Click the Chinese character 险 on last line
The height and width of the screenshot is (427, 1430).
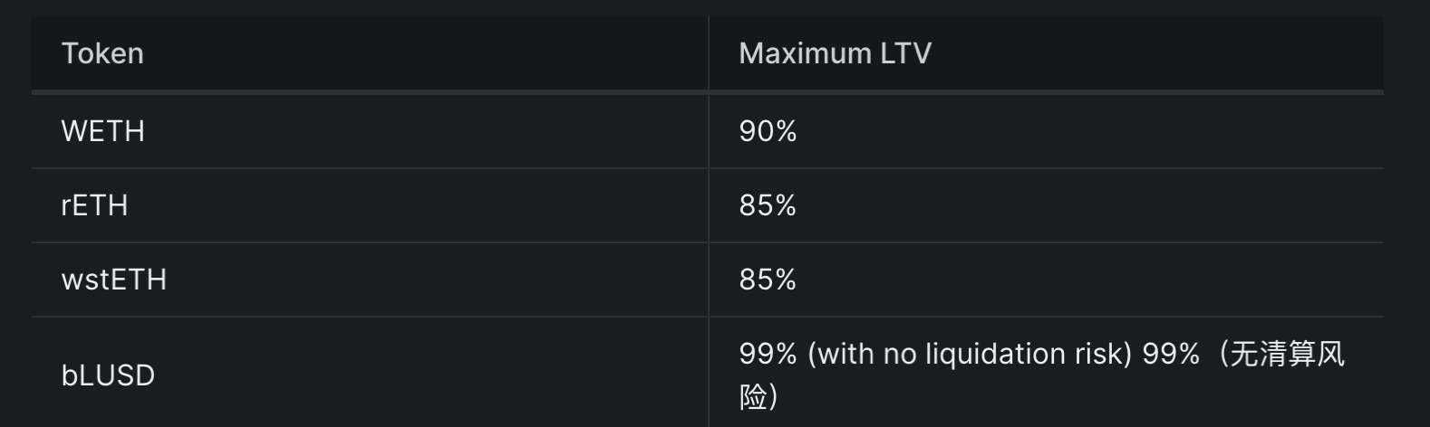753,396
